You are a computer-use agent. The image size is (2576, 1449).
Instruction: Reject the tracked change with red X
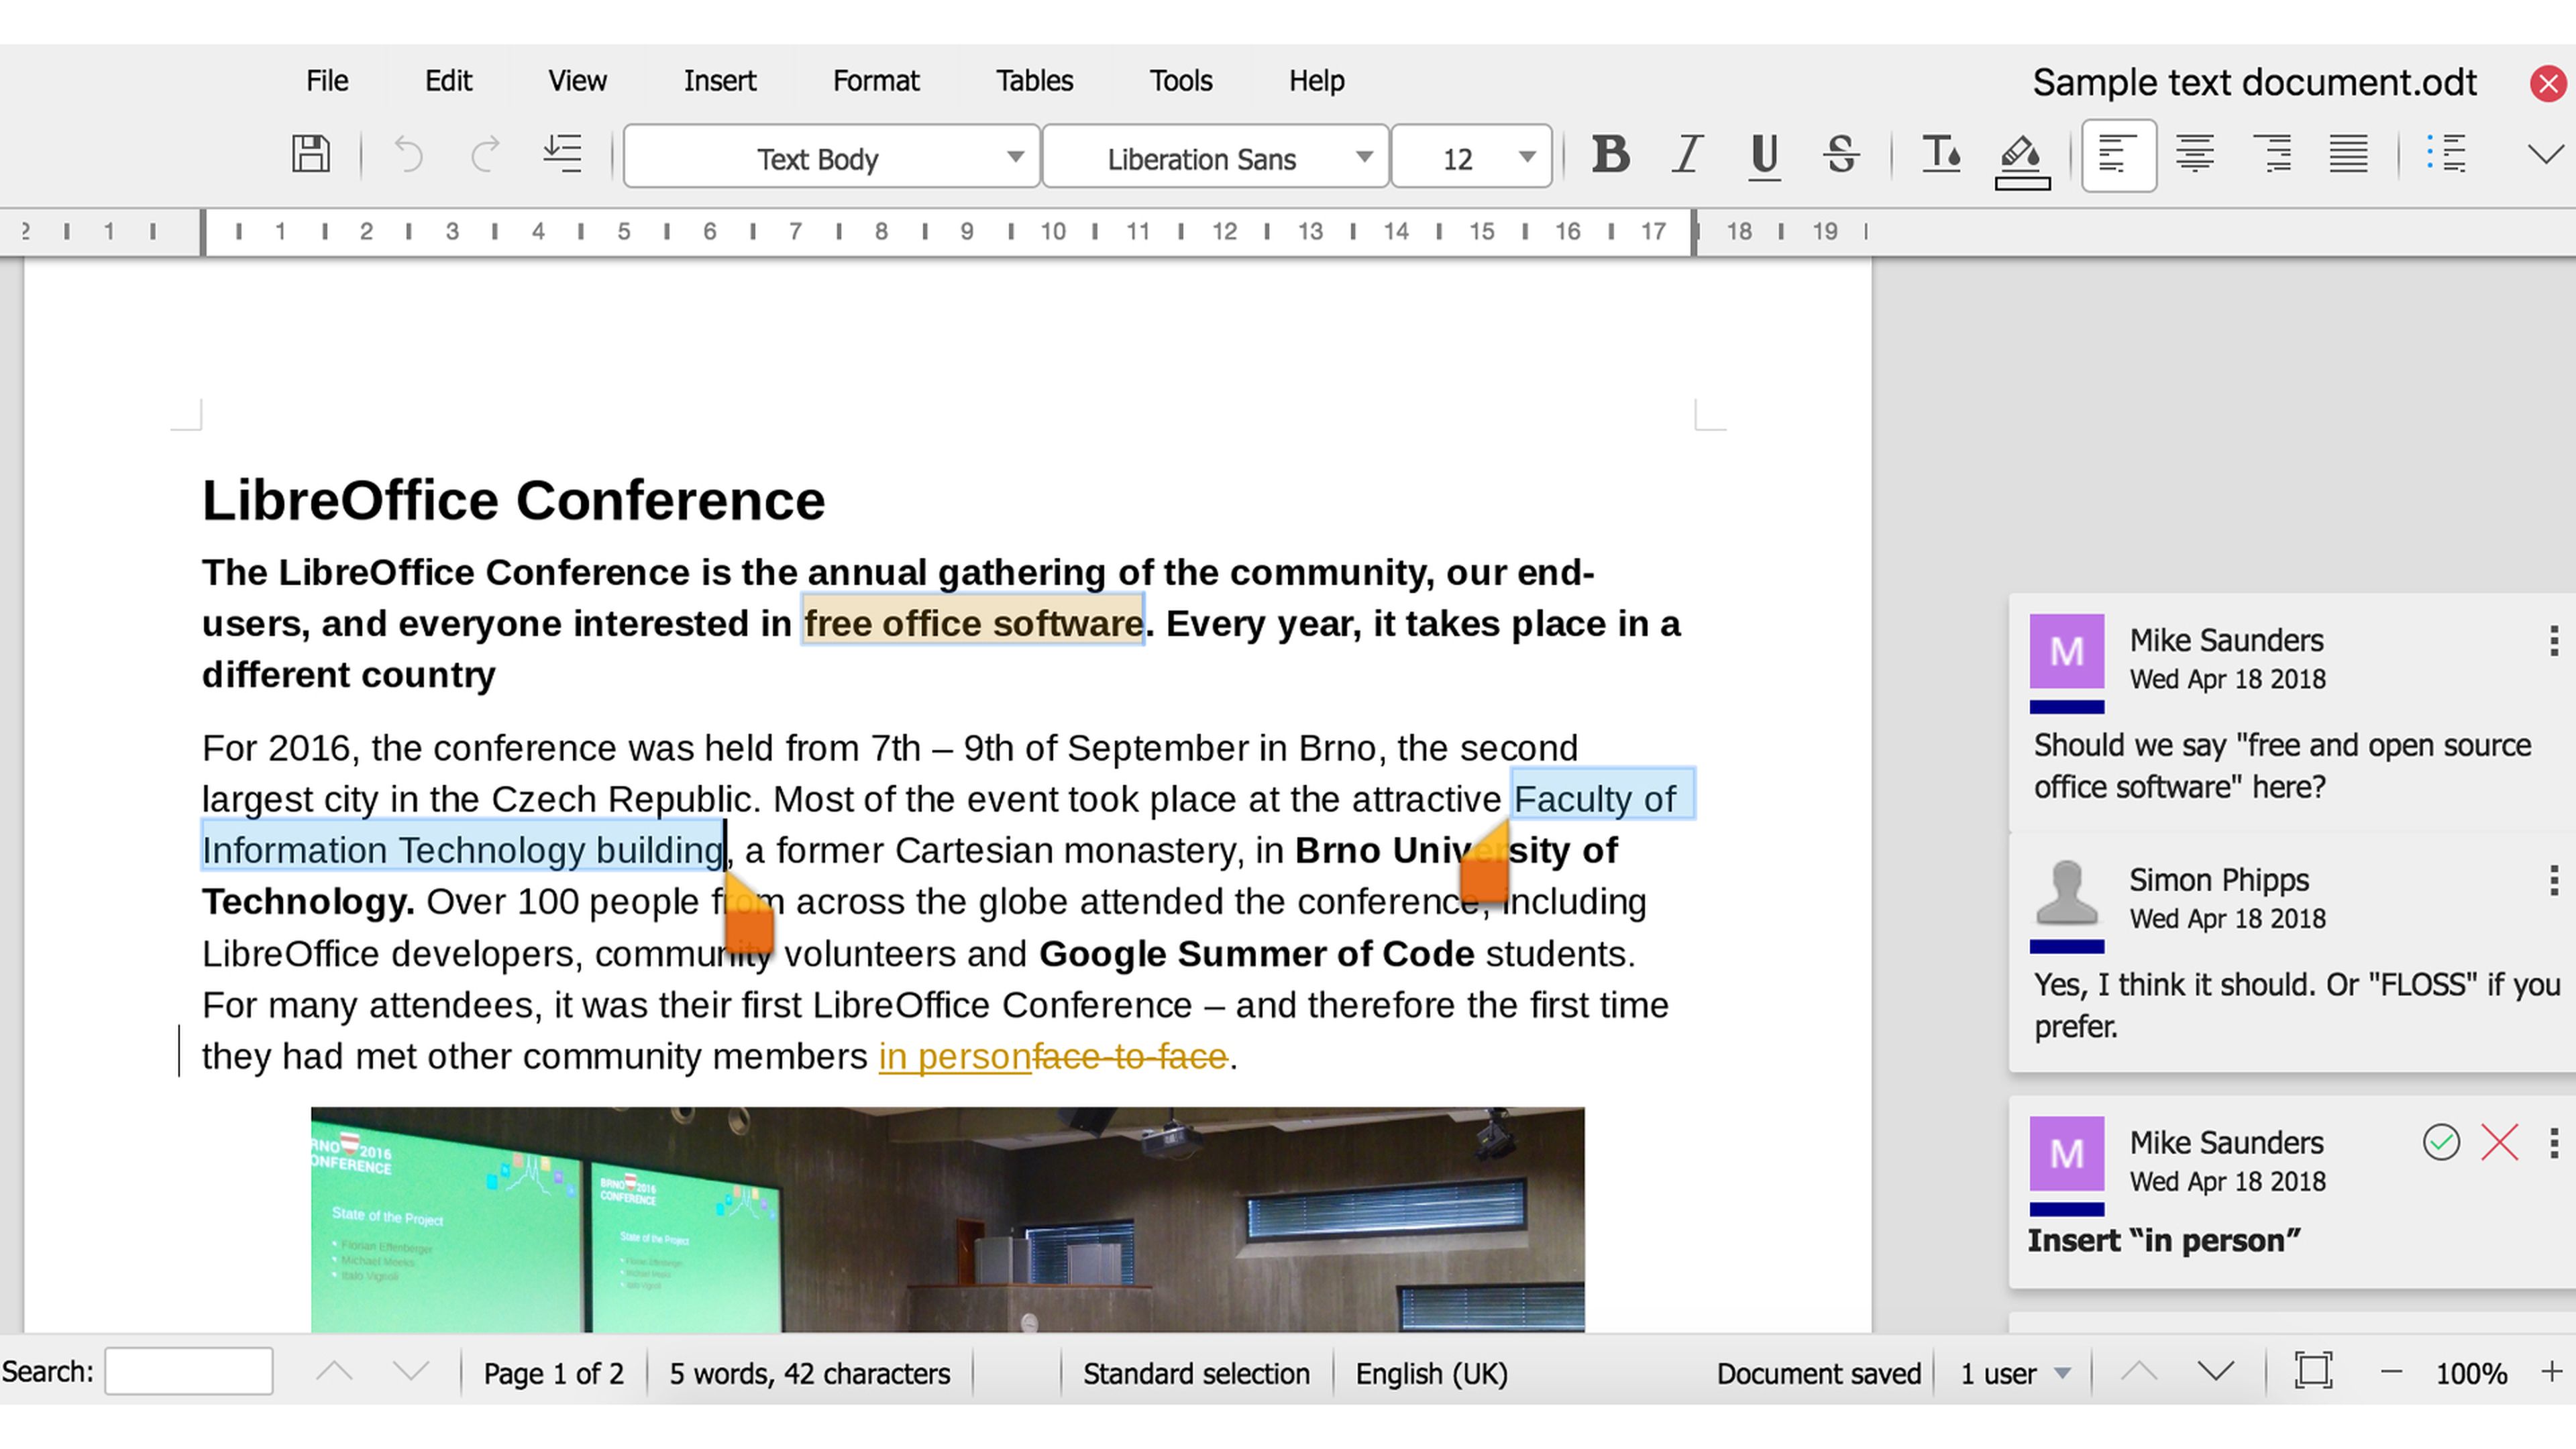tap(2499, 1142)
